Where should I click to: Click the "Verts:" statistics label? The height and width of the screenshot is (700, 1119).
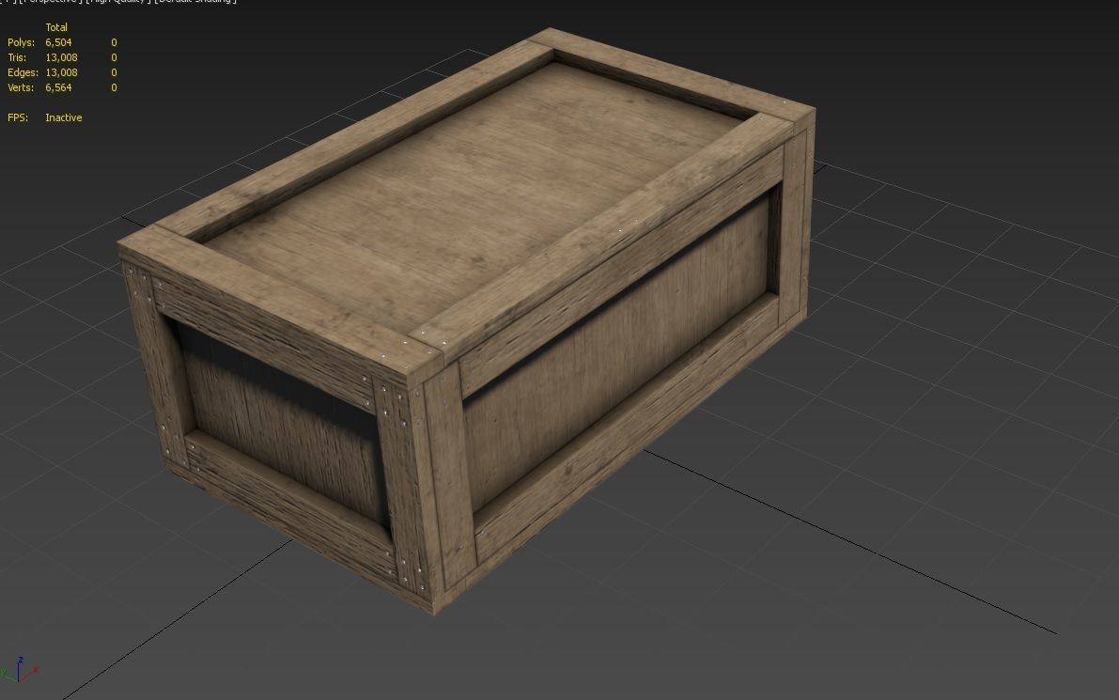point(21,87)
